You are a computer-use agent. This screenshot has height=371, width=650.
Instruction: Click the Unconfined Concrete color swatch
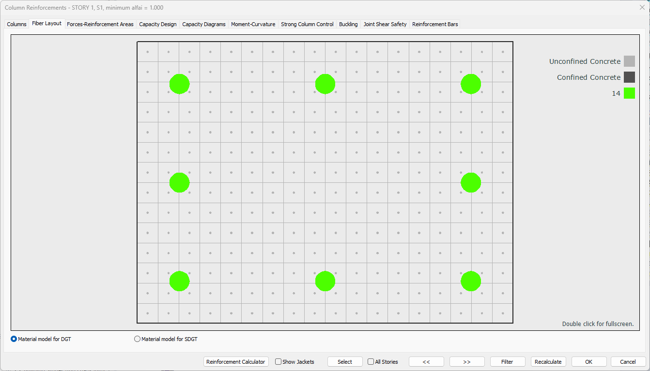tap(628, 61)
